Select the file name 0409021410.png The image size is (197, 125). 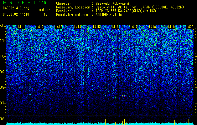(x=16, y=8)
